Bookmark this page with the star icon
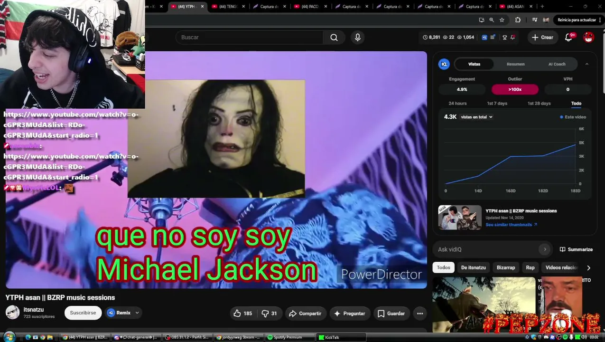 tap(502, 20)
